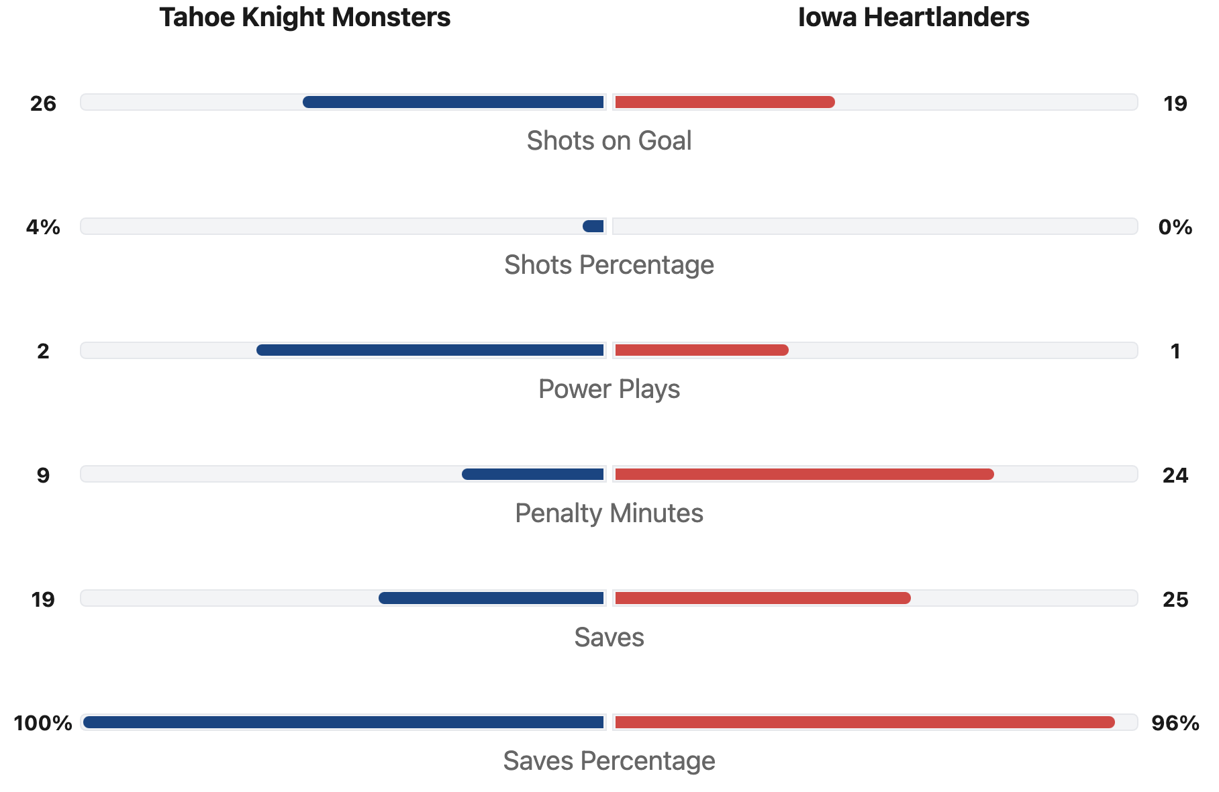The image size is (1219, 792).
Task: Click Tahoe's 100% saves percentage value
Action: [x=43, y=724]
